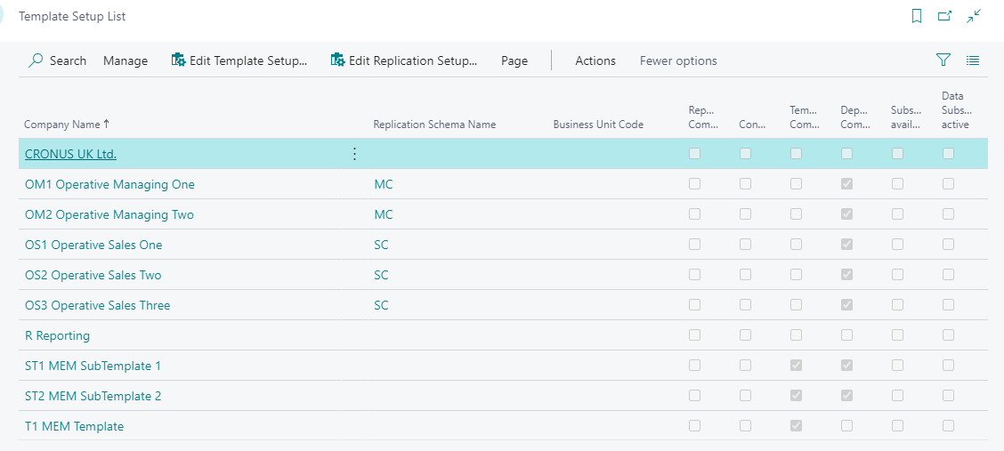Select OS2 Operative Sales Two row
This screenshot has height=451, width=1004.
[503, 275]
